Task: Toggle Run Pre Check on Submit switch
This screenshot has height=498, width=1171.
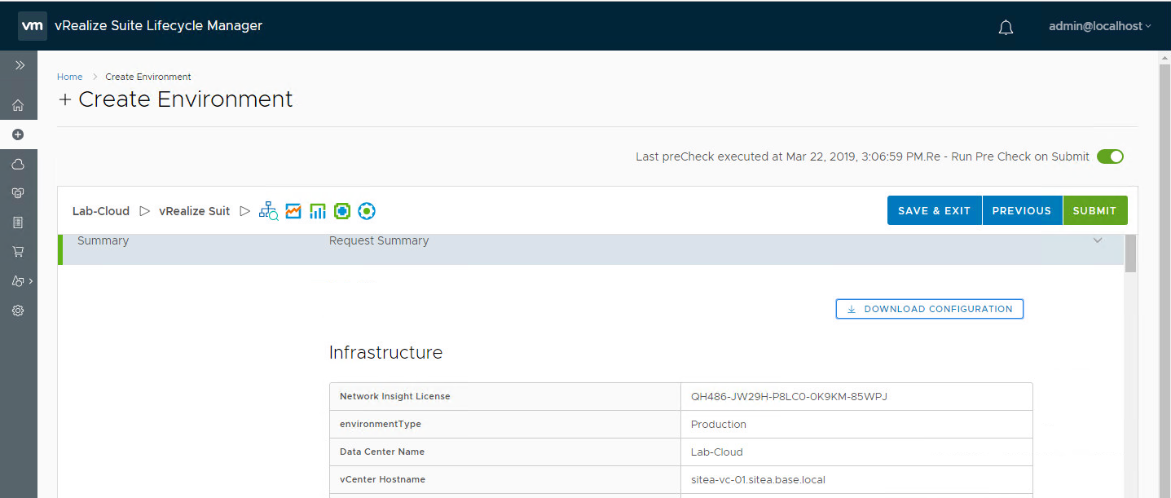Action: tap(1109, 156)
